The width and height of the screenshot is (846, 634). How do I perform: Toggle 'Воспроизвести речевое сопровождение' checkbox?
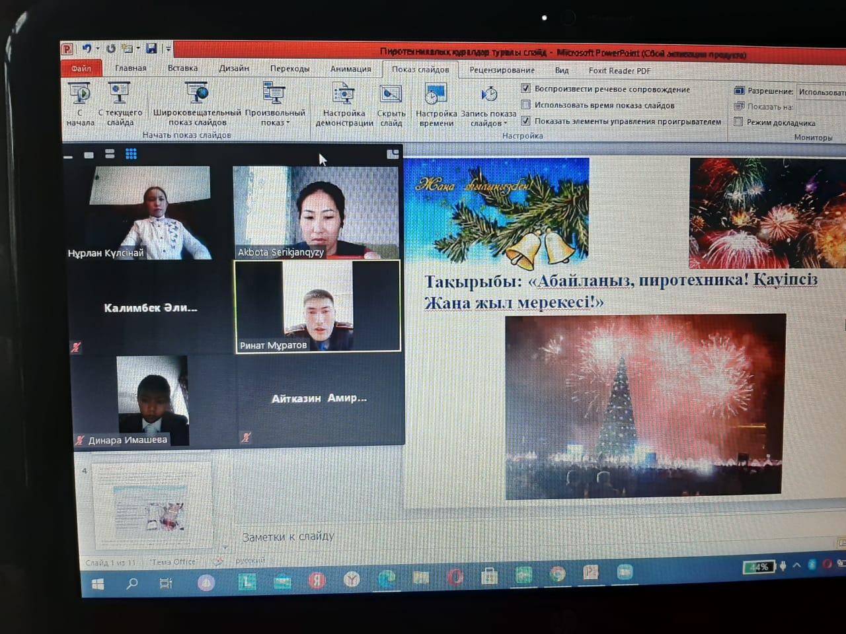tap(526, 88)
